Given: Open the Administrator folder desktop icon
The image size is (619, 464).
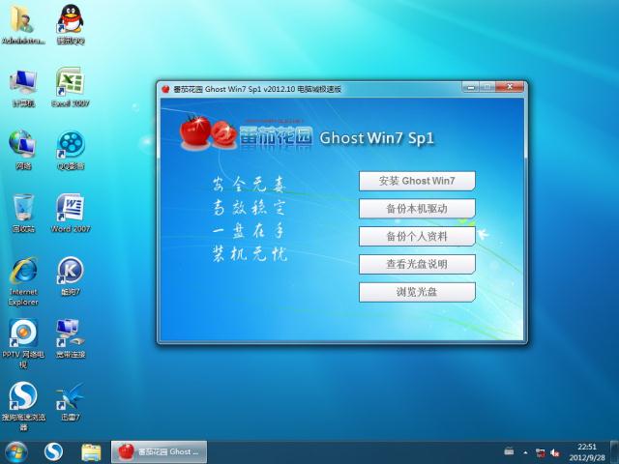Looking at the screenshot, I should click(x=23, y=24).
